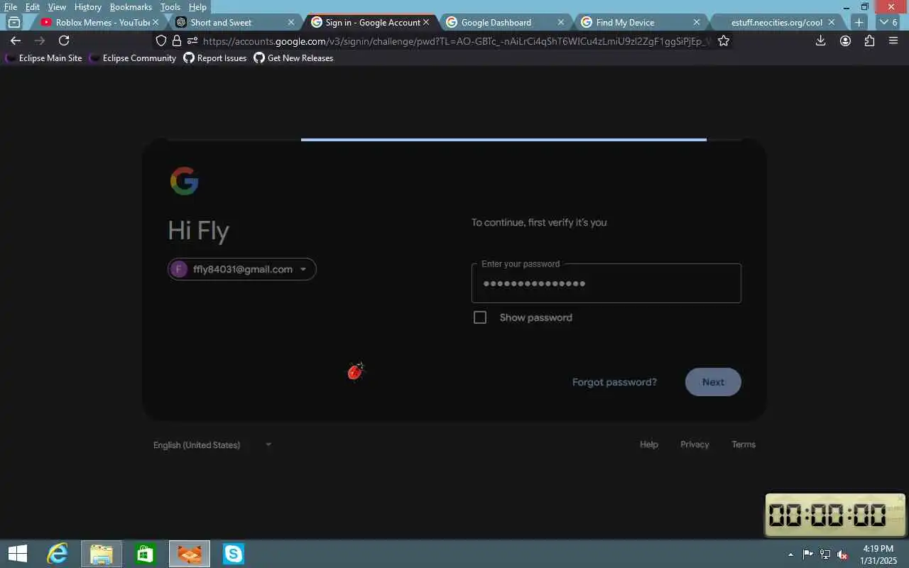Image resolution: width=909 pixels, height=568 pixels.
Task: Open the Help menu
Action: point(197,7)
